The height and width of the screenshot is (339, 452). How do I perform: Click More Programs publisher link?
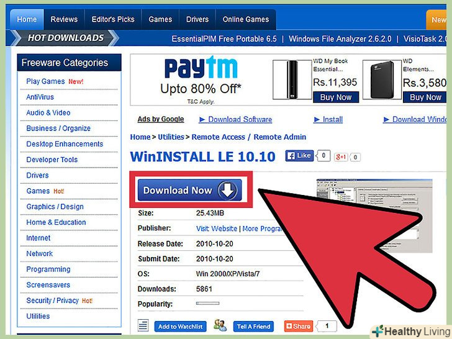262,228
